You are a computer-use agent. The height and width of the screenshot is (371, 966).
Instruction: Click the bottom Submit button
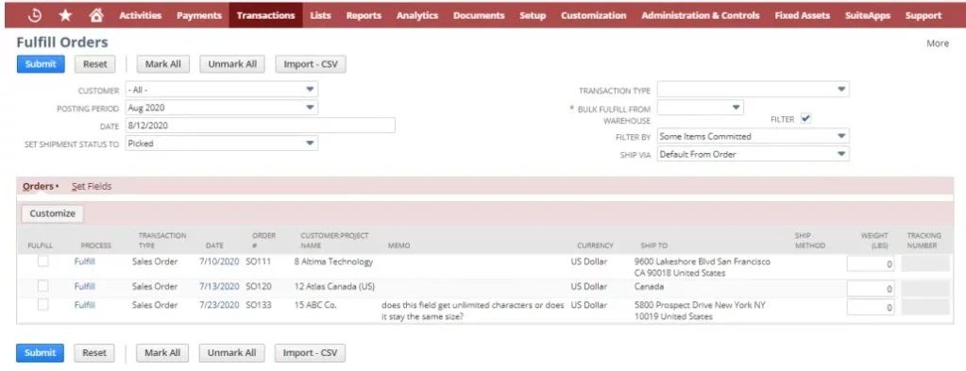pyautogui.click(x=40, y=353)
